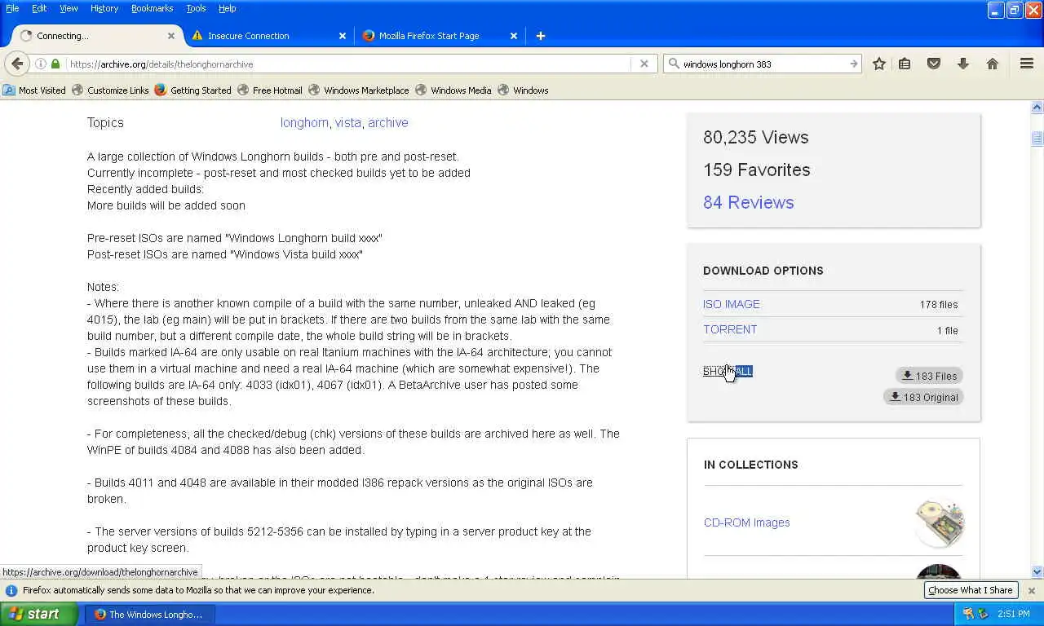The height and width of the screenshot is (626, 1044).
Task: Open the ISO IMAGE download option
Action: coord(732,304)
